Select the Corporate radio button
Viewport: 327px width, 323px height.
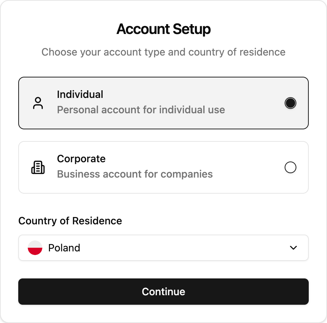click(290, 167)
